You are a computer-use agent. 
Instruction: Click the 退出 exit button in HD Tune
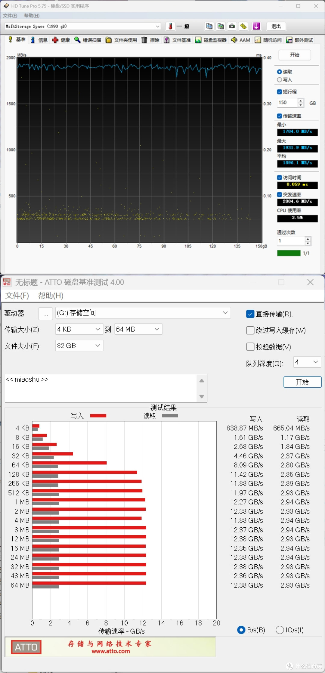pyautogui.click(x=276, y=26)
